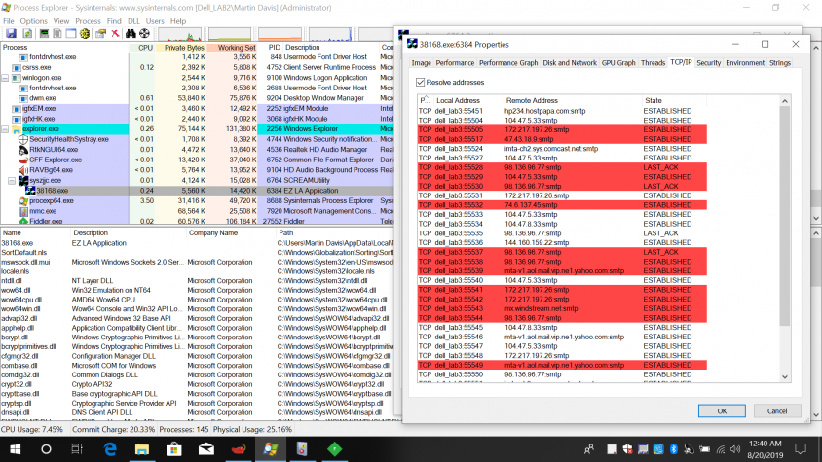Viewport: 822px width, 462px height.
Task: Toggle the Show Lower Pane toolbar icon
Action: click(x=71, y=34)
